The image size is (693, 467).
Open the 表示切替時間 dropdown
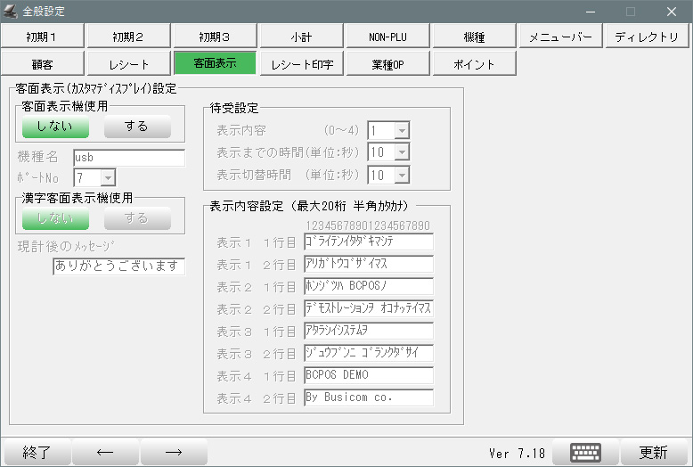tap(402, 176)
